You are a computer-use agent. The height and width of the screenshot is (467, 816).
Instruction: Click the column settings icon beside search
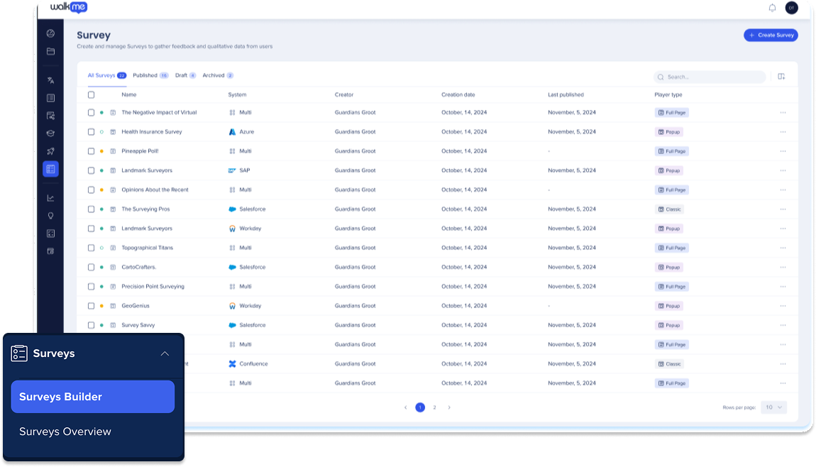[x=781, y=77]
